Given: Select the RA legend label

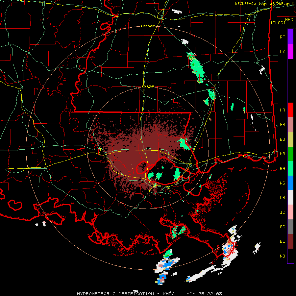Looking at the screenshot, I should (282, 168).
